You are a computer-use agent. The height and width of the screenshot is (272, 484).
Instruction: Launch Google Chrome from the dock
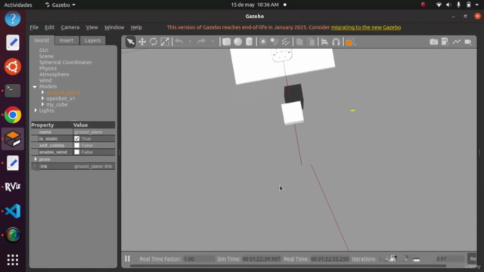tap(13, 115)
